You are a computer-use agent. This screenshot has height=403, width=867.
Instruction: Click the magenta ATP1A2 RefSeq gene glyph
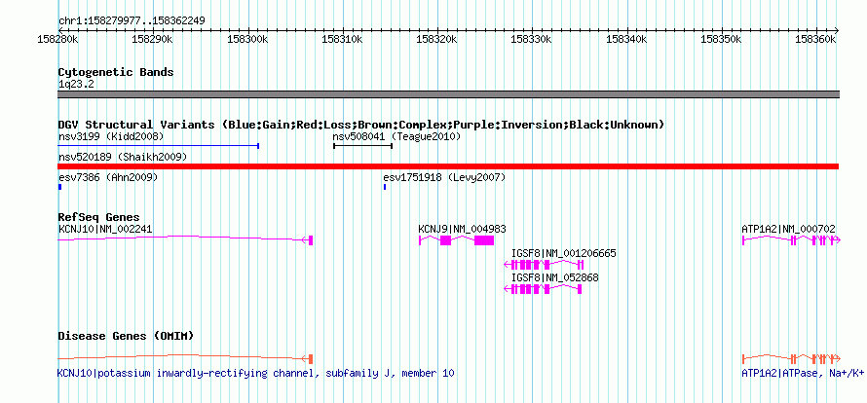point(791,239)
